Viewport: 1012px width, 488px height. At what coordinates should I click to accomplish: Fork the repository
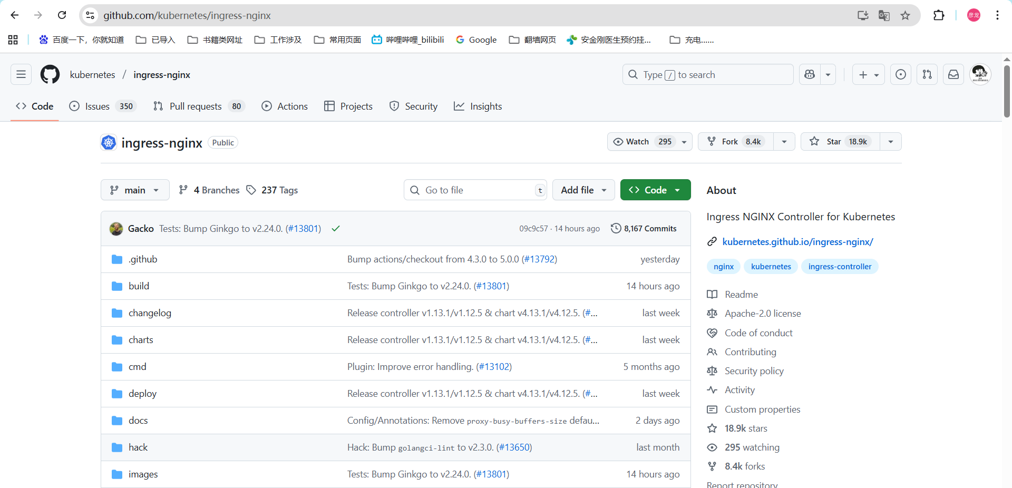pos(736,142)
